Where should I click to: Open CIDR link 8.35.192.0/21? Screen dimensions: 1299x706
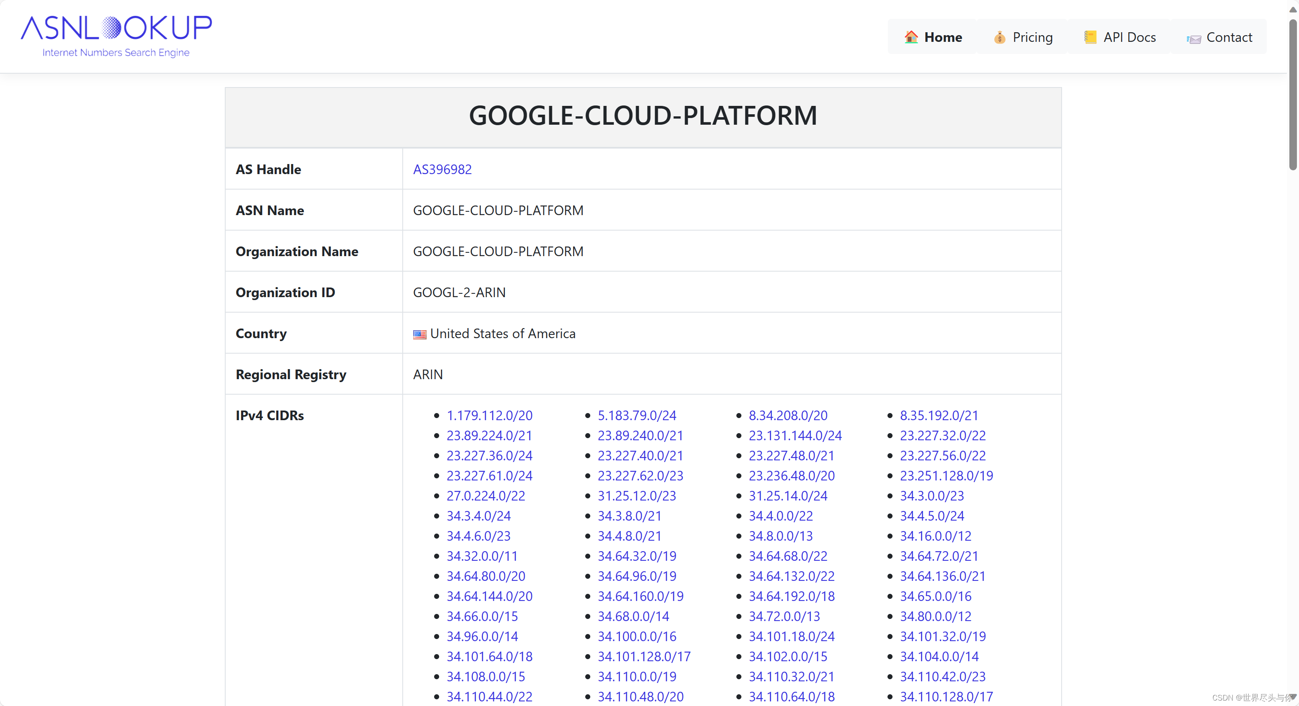pos(939,416)
